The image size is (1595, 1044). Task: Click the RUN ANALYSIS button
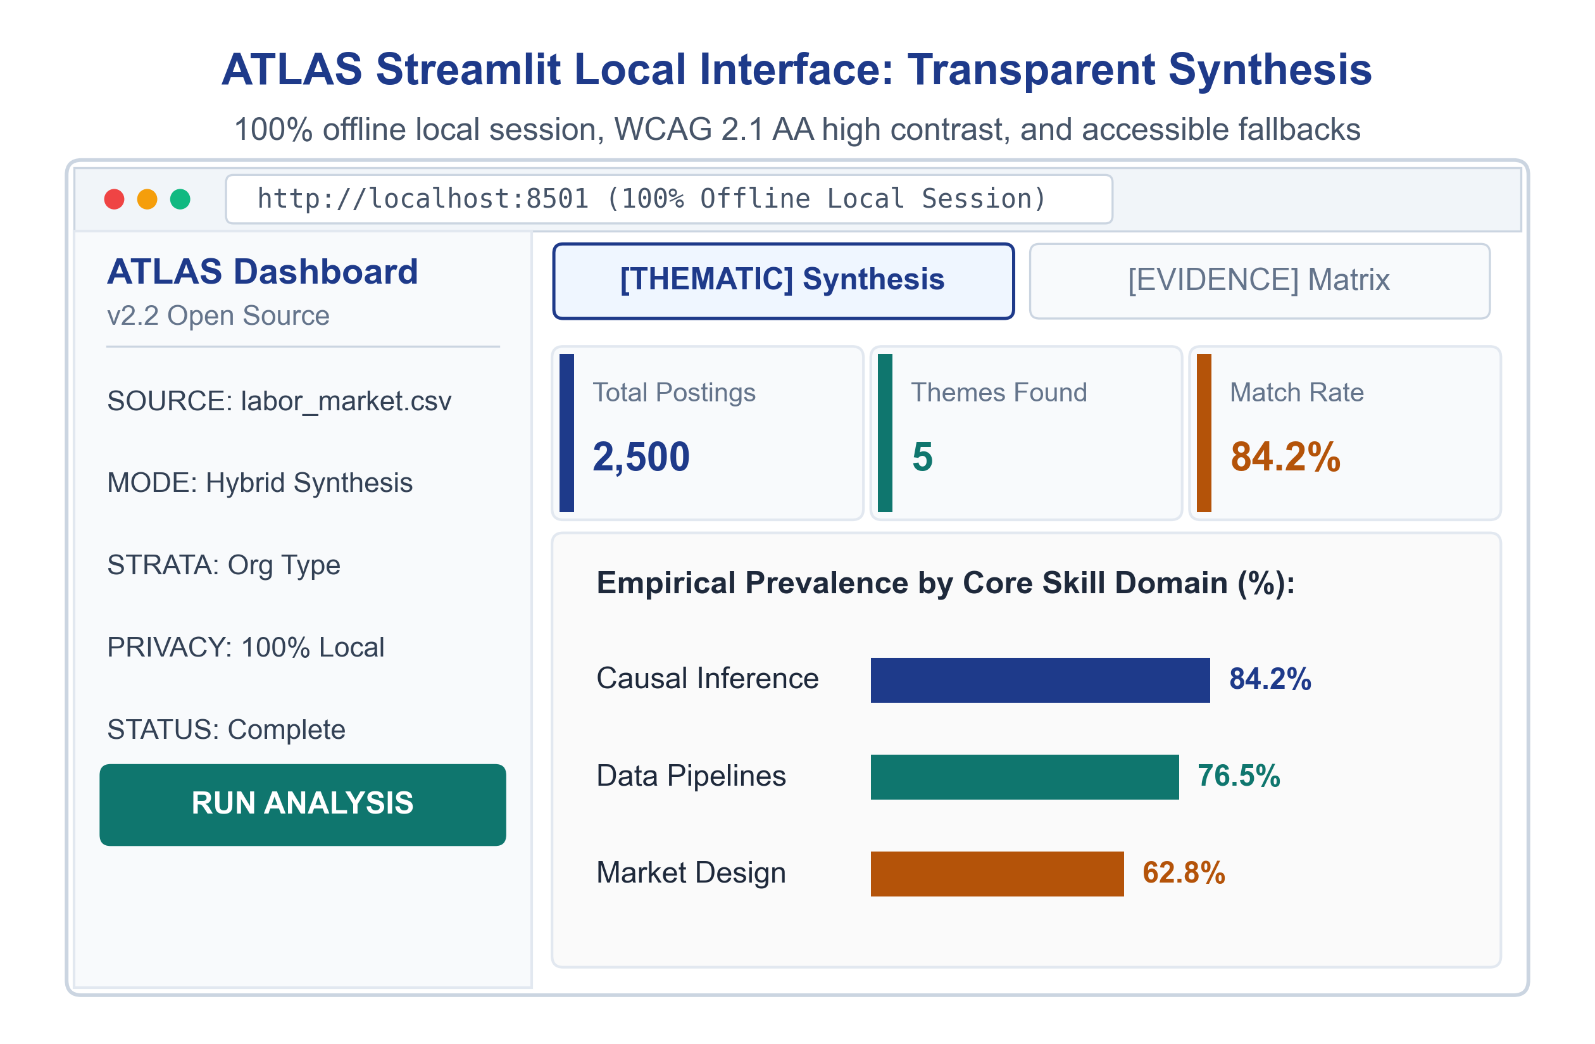(x=303, y=805)
